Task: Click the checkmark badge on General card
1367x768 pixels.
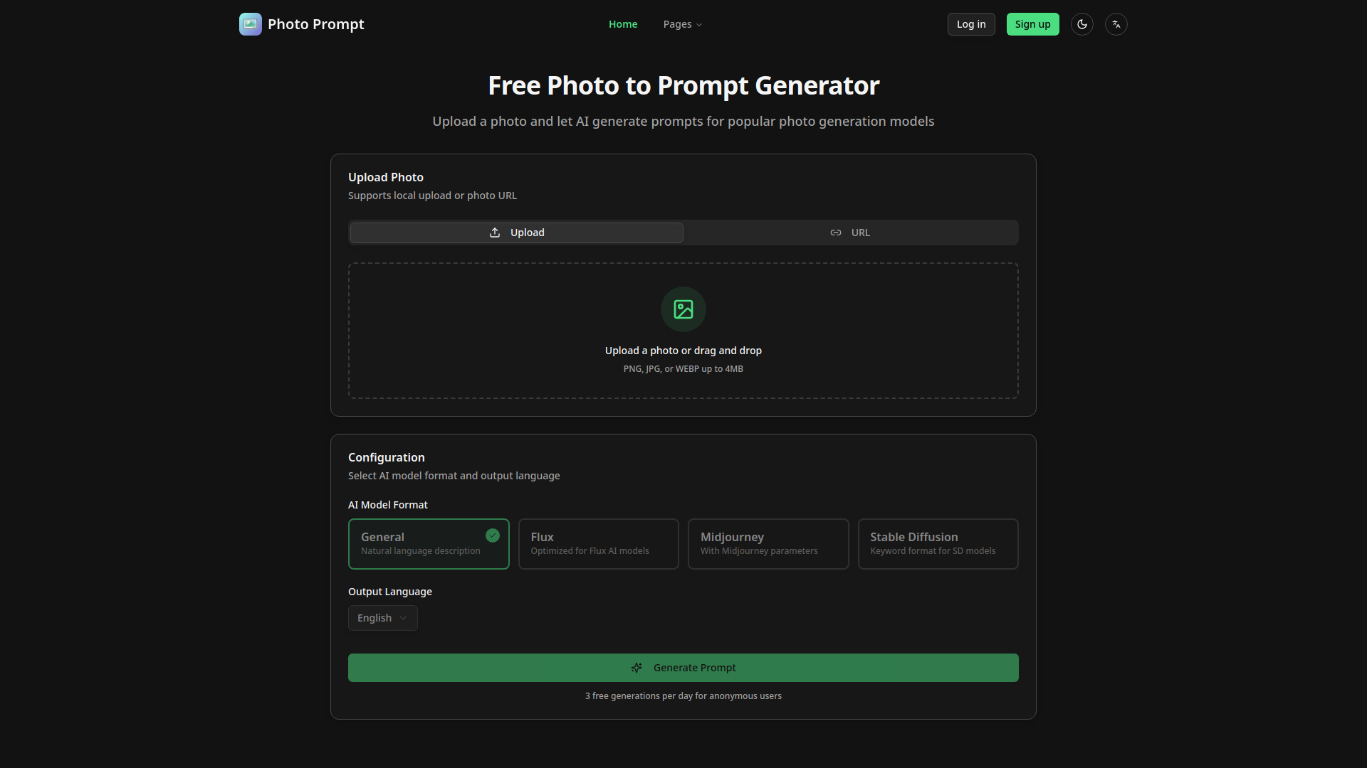Action: [493, 535]
